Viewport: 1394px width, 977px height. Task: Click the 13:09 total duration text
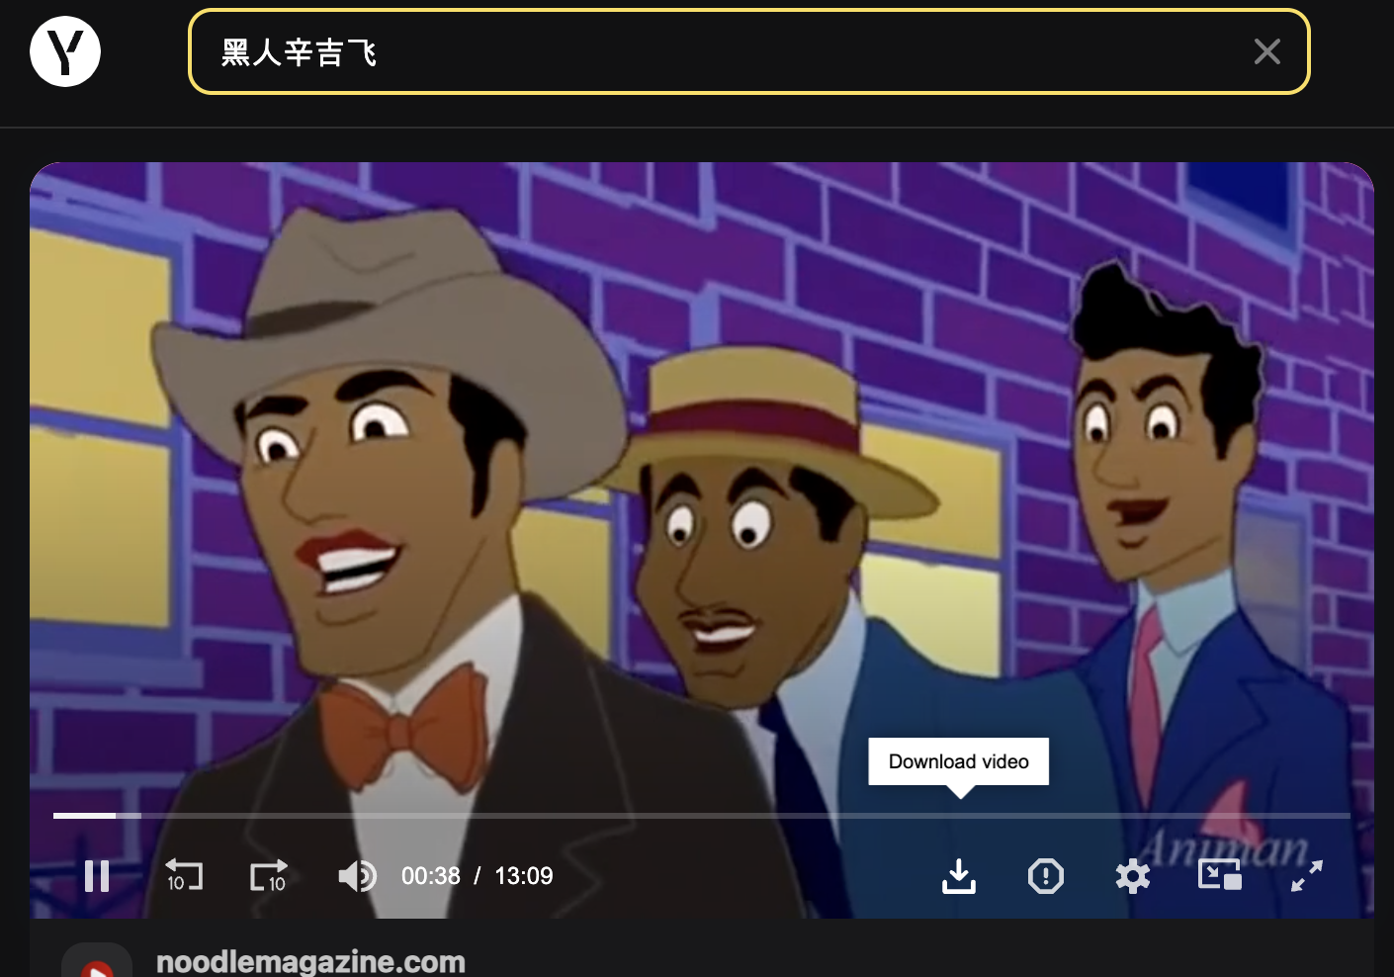[x=524, y=875]
